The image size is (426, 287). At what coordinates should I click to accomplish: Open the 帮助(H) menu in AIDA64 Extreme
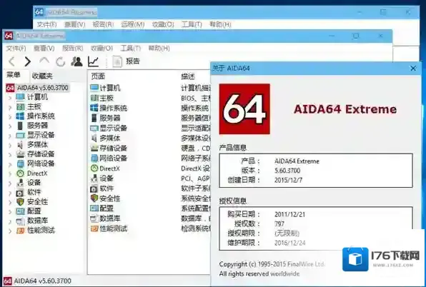(x=159, y=49)
